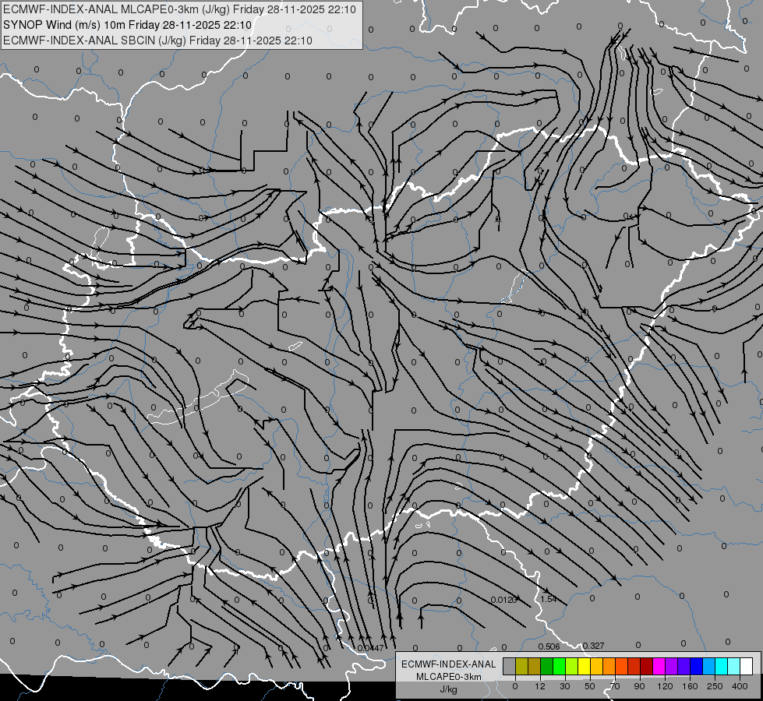Viewport: 763px width, 701px height.
Task: Select the sky blue legend swatch
Action: click(x=709, y=666)
